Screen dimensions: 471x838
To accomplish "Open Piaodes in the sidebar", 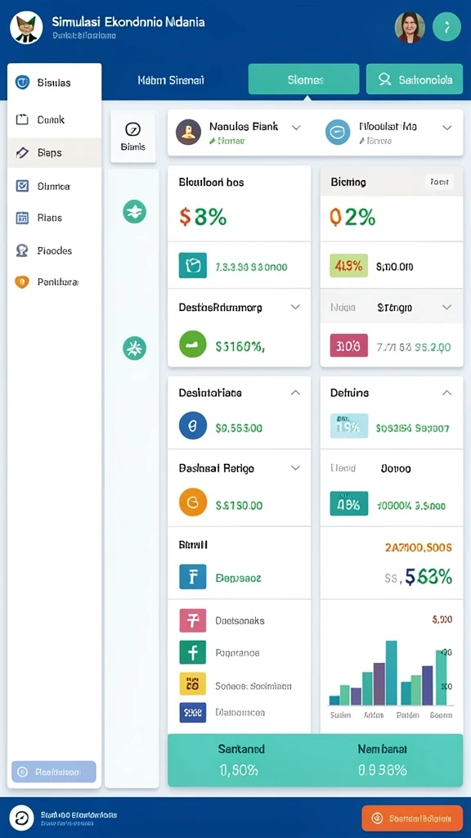I will (54, 250).
